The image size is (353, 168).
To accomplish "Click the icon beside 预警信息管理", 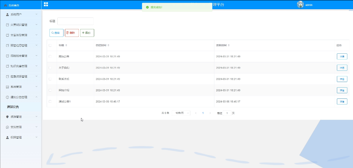I will coord(8,45).
